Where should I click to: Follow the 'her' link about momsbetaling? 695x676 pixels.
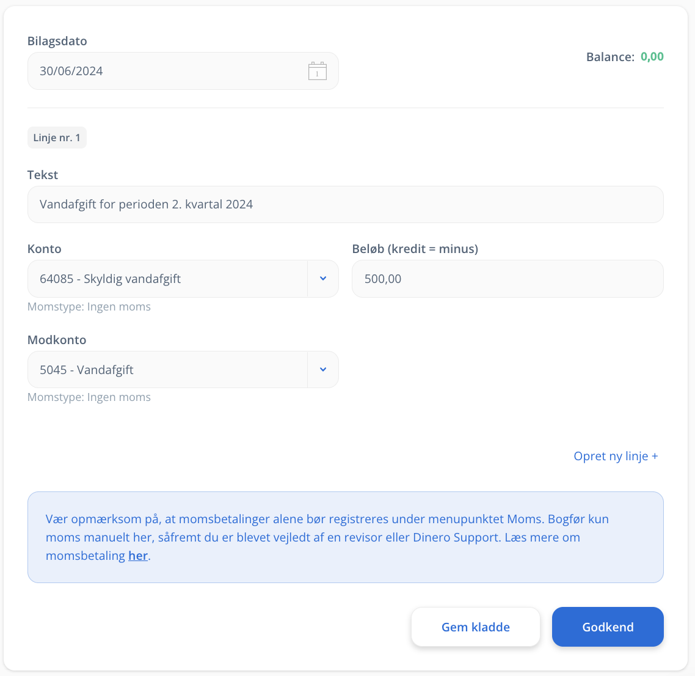pos(138,556)
